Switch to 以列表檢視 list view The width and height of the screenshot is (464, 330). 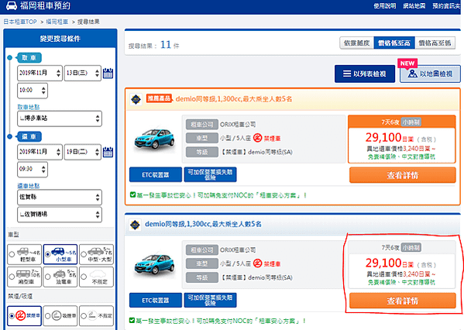365,74
